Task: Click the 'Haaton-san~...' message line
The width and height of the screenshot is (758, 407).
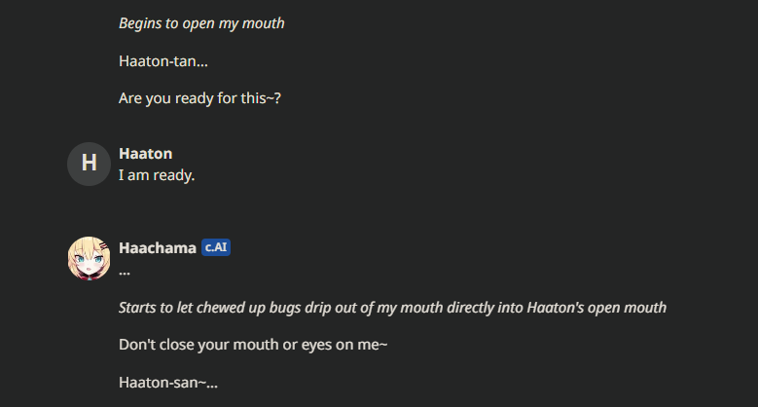Action: click(x=167, y=383)
